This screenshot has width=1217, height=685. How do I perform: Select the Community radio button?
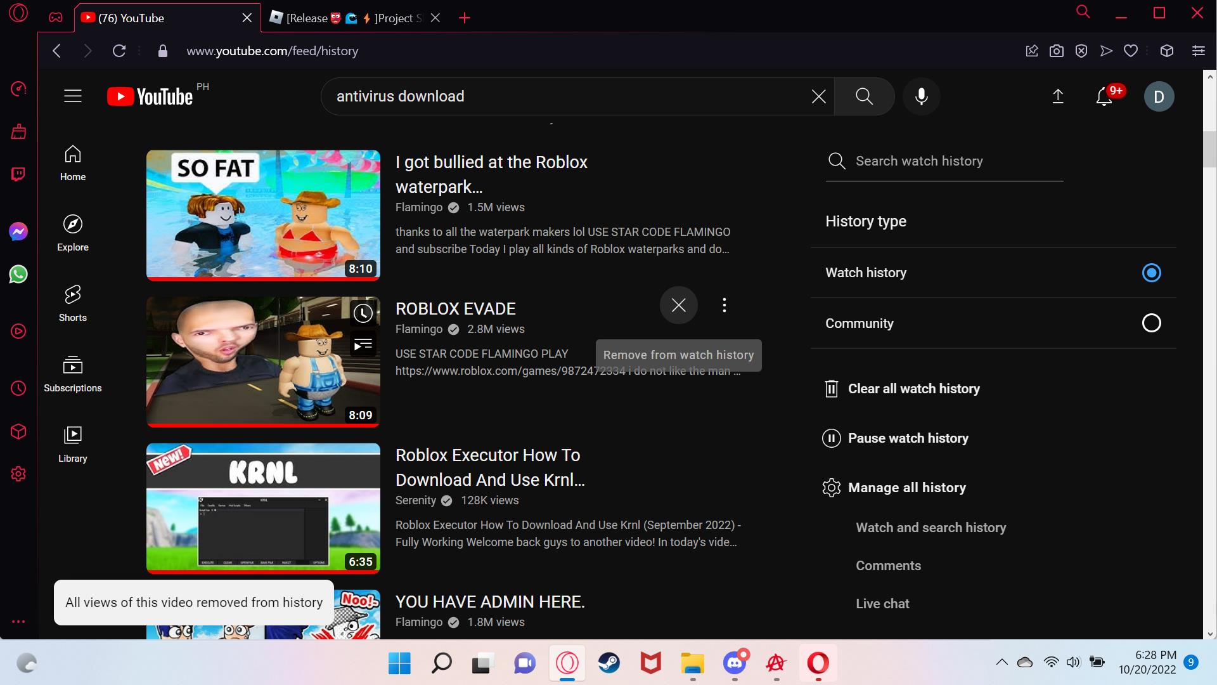[x=1151, y=323]
